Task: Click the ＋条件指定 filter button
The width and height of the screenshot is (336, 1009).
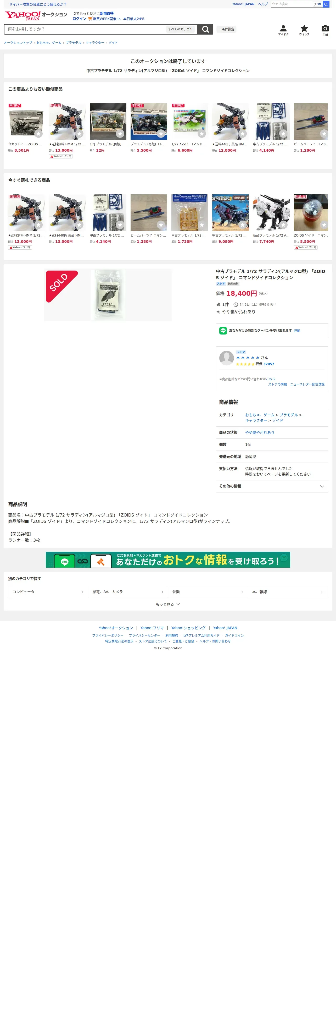Action: [226, 29]
